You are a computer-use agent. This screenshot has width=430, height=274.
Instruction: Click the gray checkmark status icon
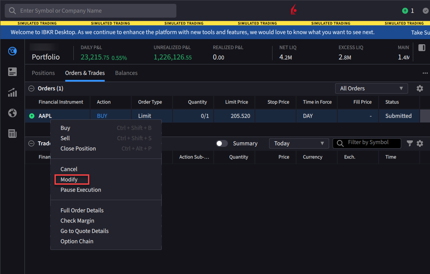coord(426,11)
